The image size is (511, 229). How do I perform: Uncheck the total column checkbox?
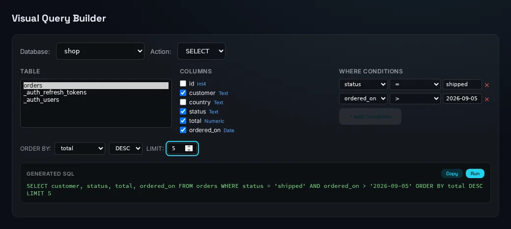pos(183,121)
